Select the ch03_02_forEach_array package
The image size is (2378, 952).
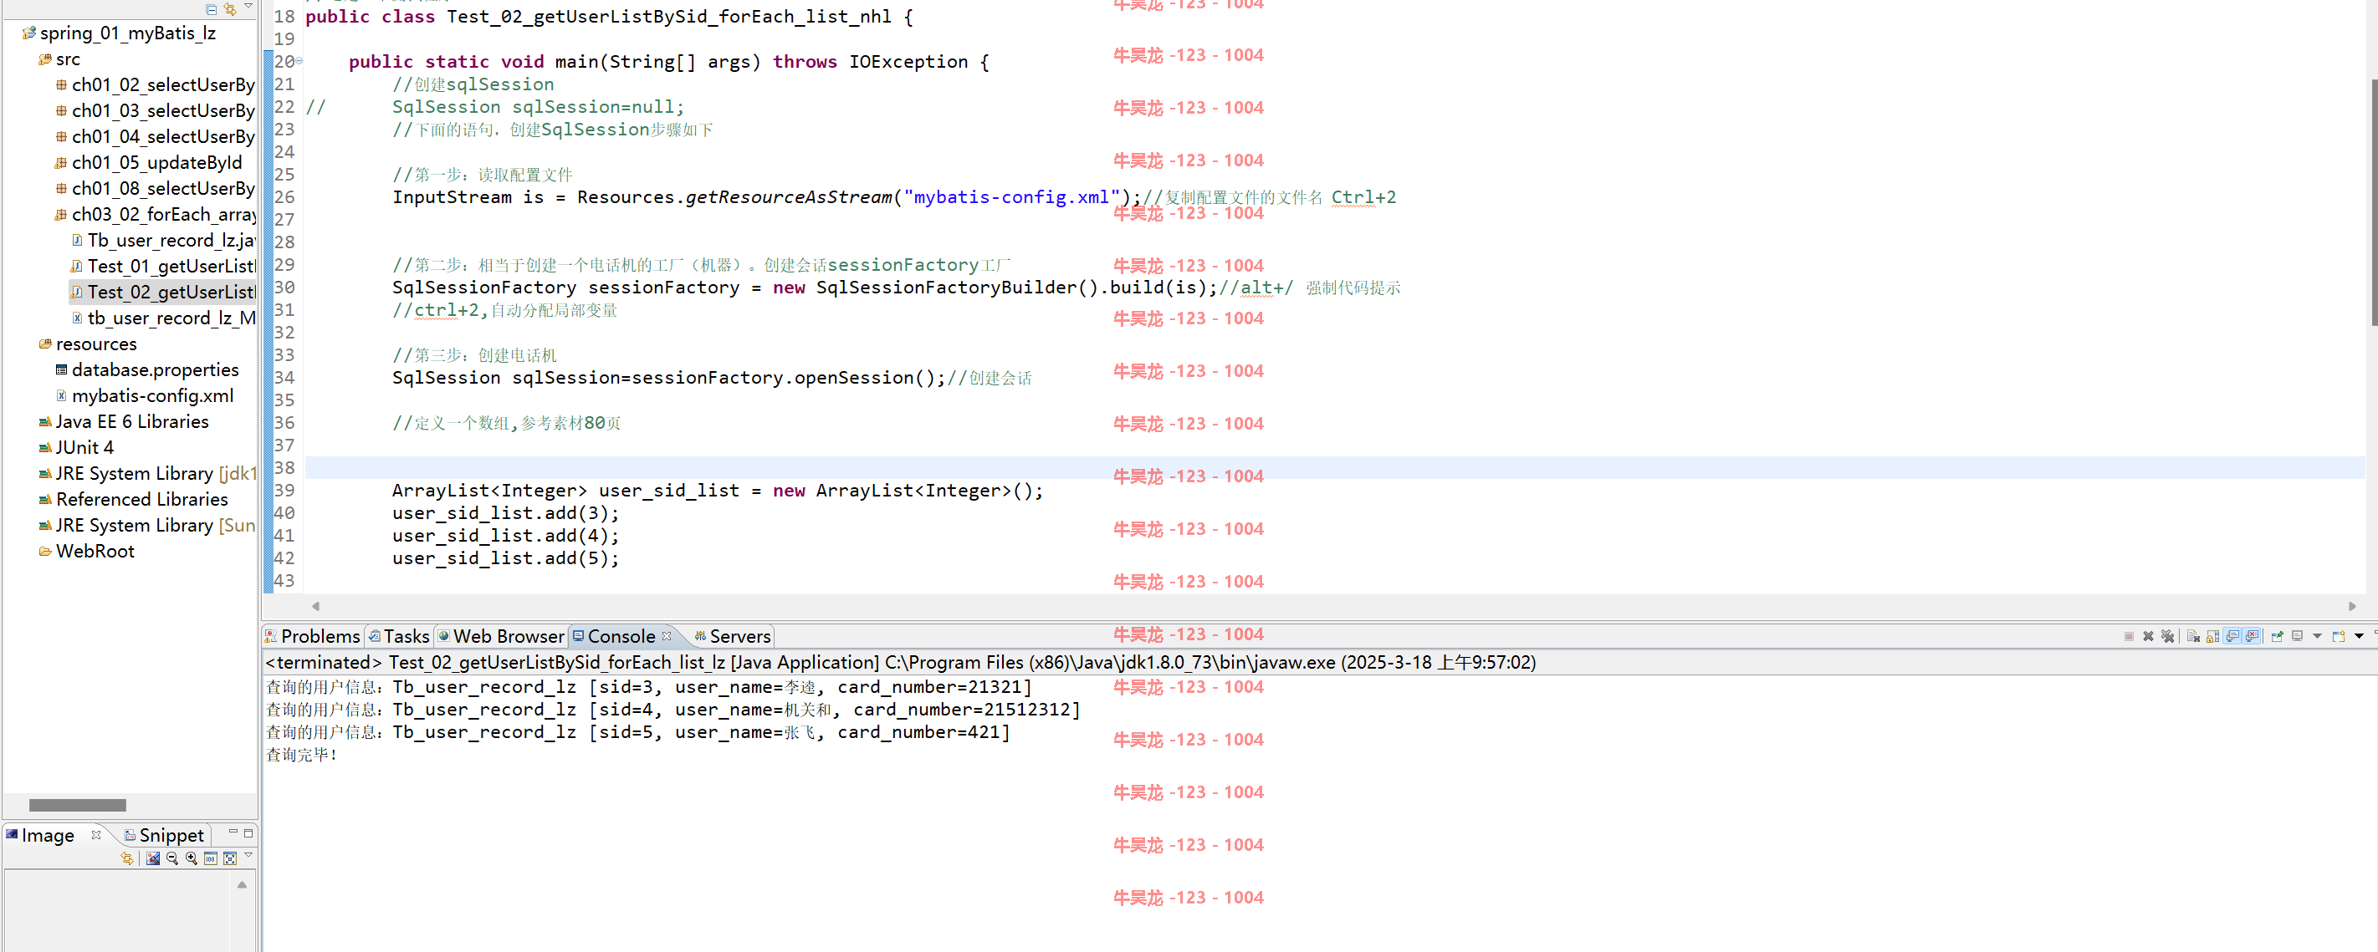(x=154, y=213)
